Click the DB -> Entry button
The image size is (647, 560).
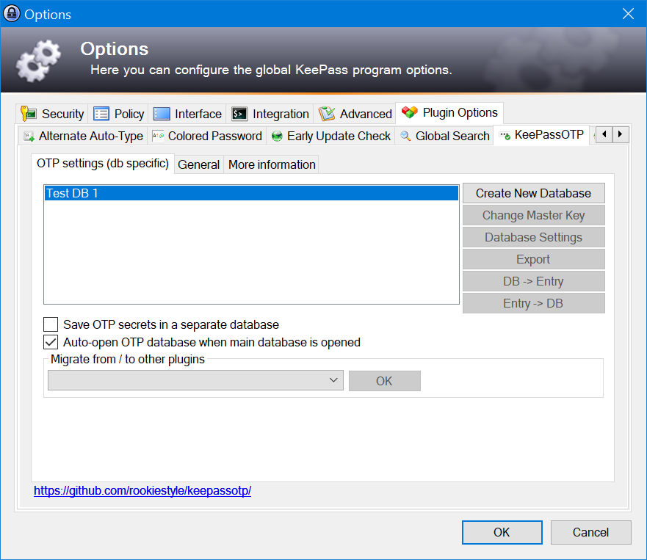click(x=533, y=281)
